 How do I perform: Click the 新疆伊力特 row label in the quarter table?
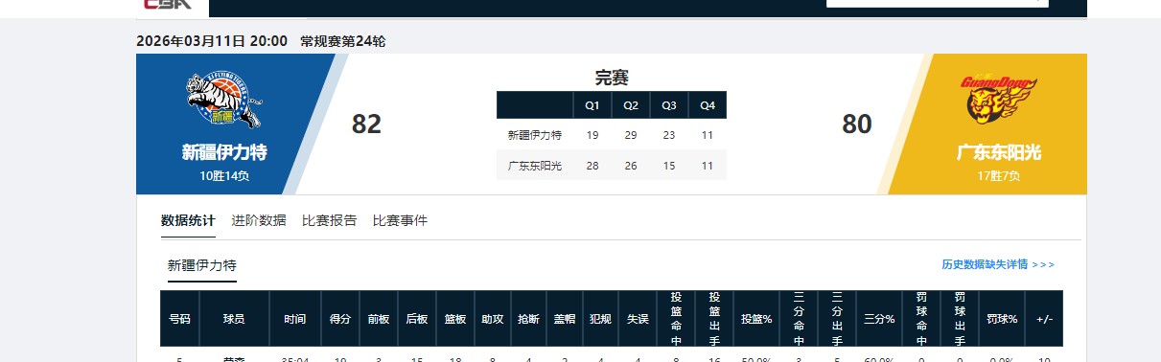click(535, 135)
